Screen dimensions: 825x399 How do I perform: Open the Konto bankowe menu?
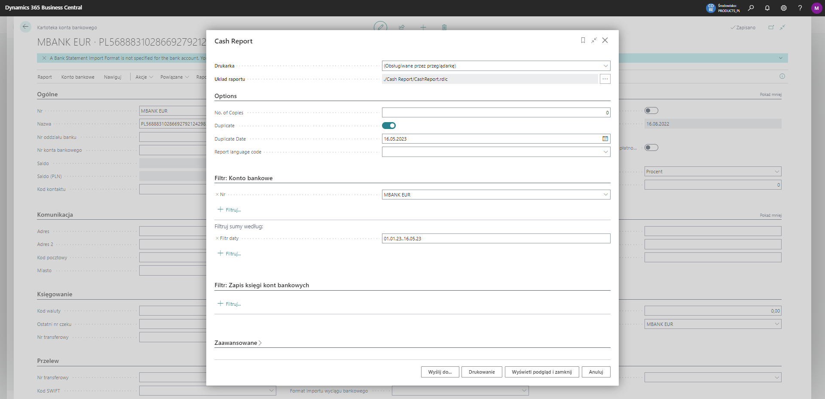[x=78, y=77]
